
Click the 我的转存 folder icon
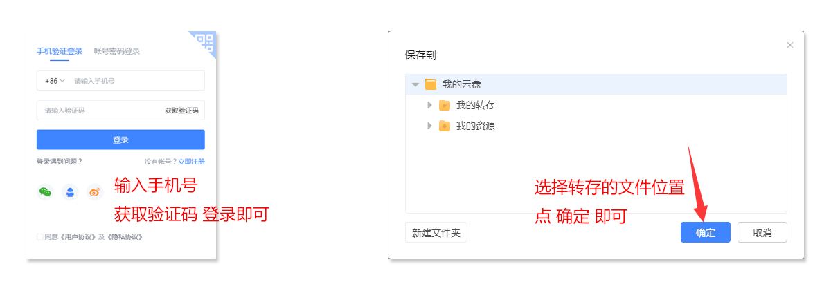coord(445,105)
